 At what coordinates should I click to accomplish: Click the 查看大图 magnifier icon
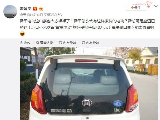[x=38, y=43]
